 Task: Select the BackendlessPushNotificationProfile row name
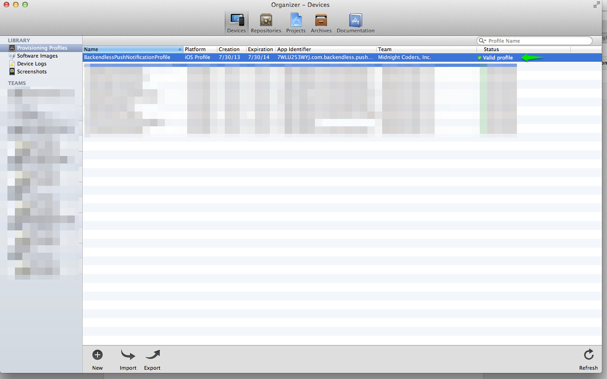[127, 58]
